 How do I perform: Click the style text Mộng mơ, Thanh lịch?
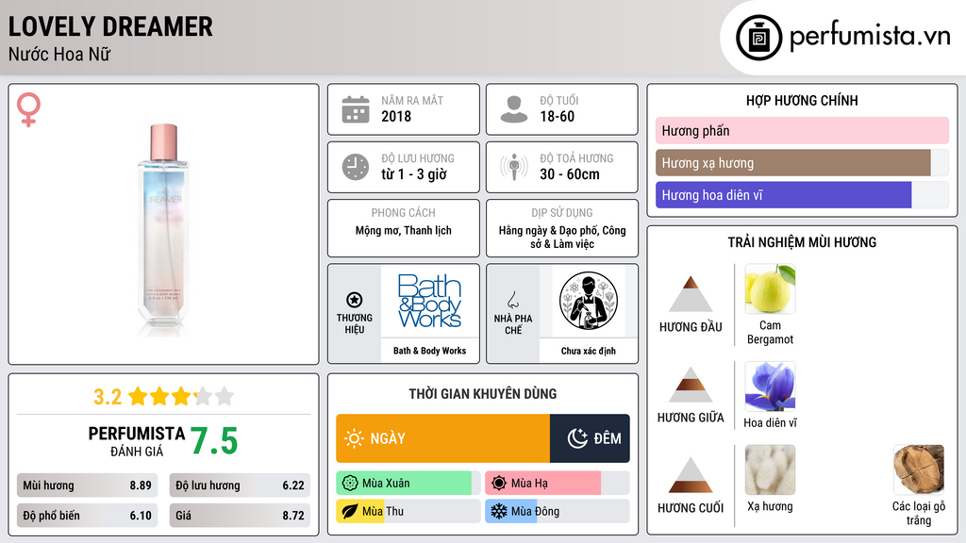[404, 231]
